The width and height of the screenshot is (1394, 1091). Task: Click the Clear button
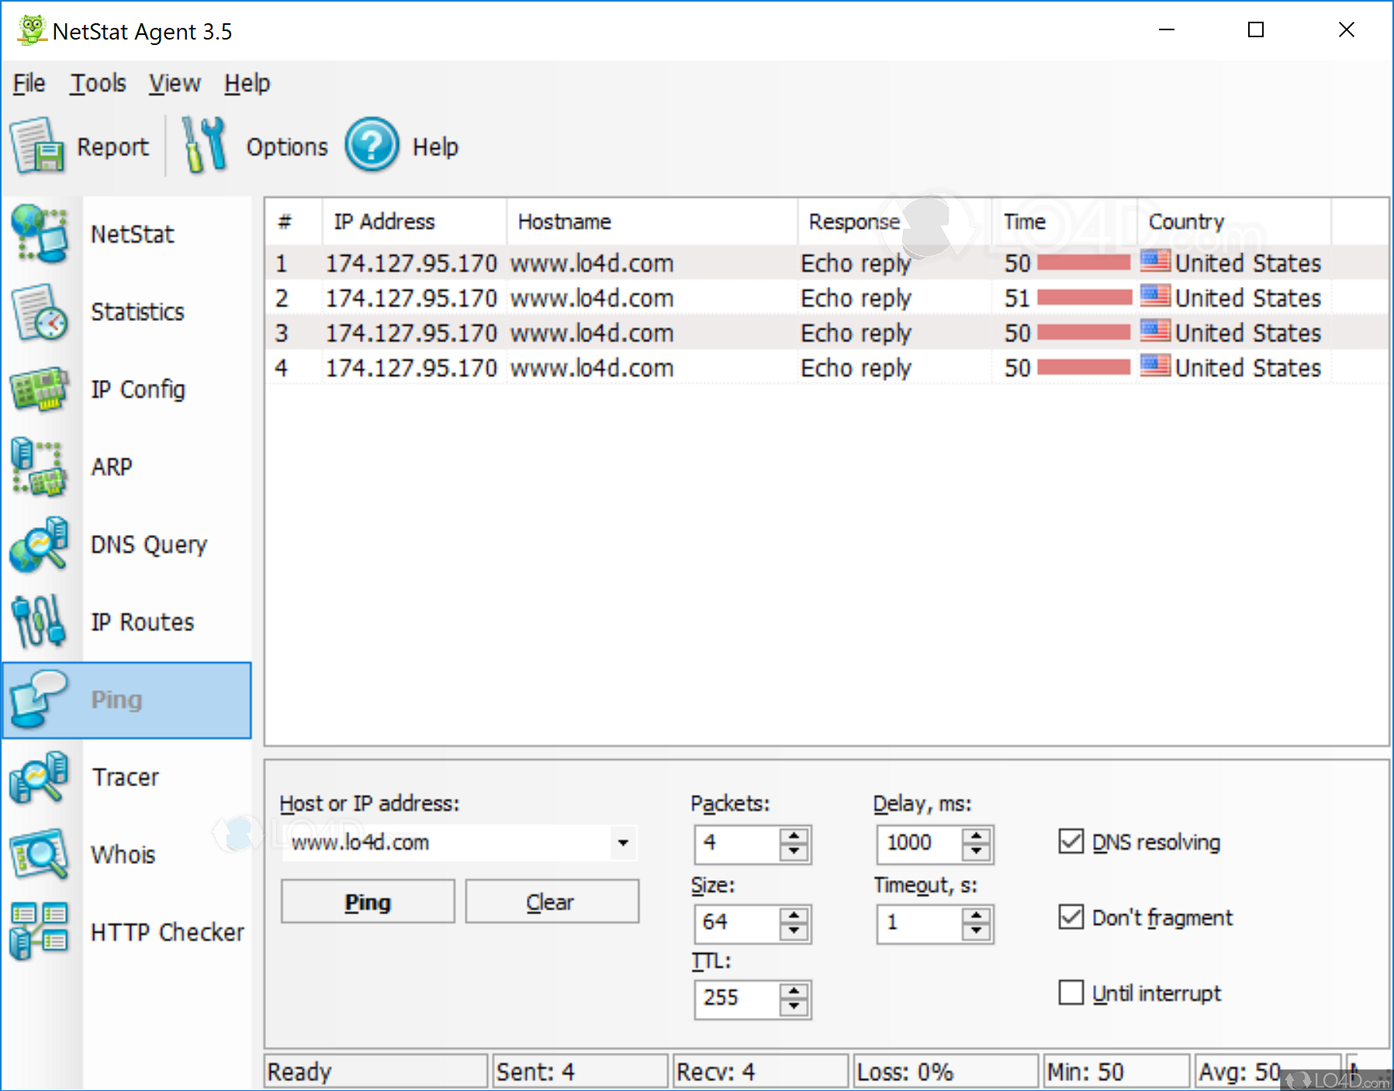pos(551,901)
